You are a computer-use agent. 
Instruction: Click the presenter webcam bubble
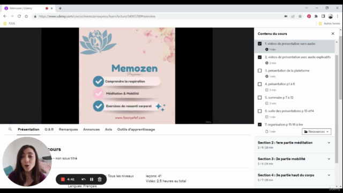tap(27, 162)
